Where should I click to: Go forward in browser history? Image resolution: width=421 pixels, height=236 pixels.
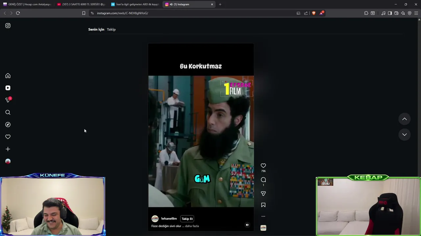tap(11, 13)
